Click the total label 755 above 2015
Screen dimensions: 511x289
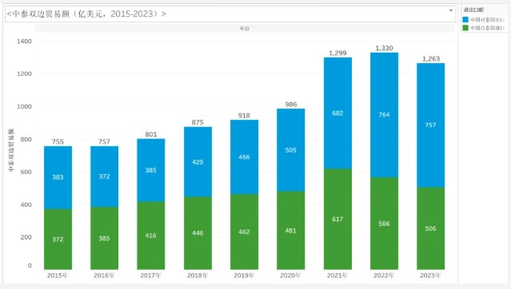pyautogui.click(x=58, y=142)
